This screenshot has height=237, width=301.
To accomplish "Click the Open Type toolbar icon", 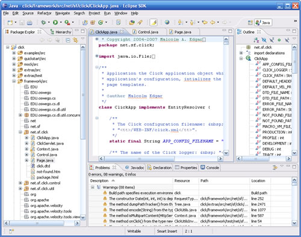I will (119, 22).
